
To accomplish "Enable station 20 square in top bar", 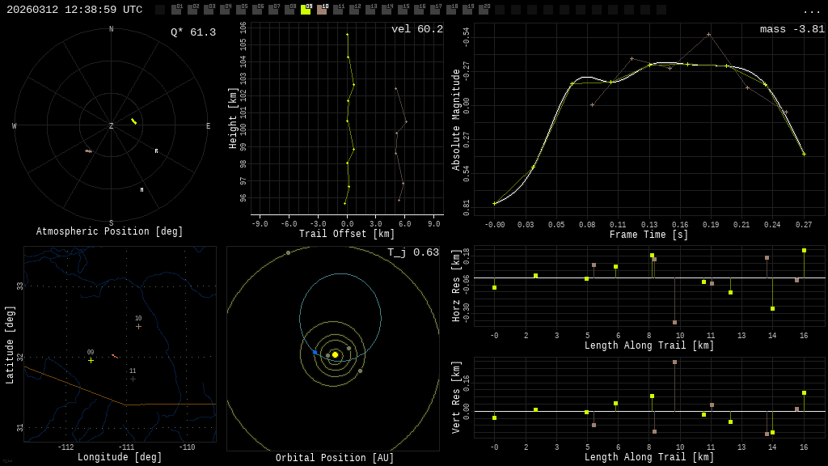I will tap(483, 10).
